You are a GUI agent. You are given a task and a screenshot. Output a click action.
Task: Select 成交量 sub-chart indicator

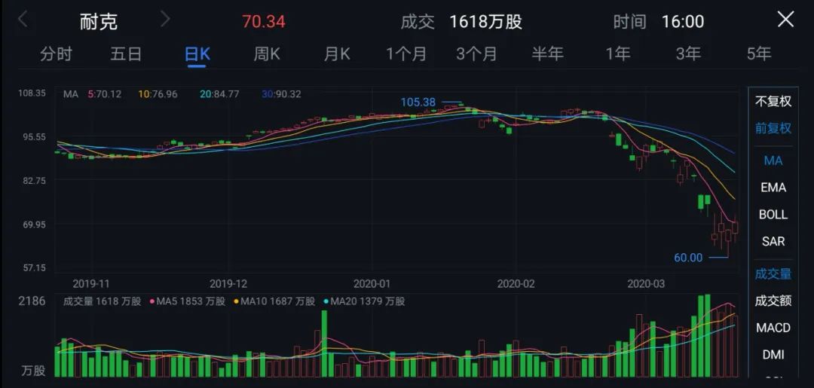pyautogui.click(x=773, y=274)
